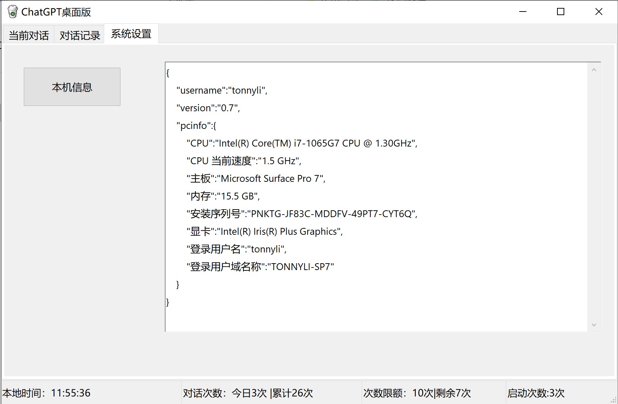Click the 本机信息 button
Viewport: 618px width, 404px height.
(72, 87)
